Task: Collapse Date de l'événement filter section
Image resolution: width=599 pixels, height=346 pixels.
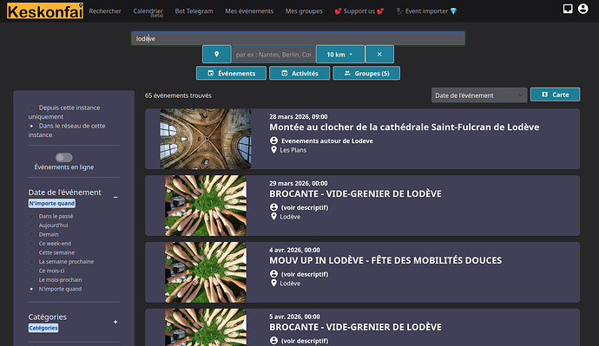Action: (x=115, y=197)
